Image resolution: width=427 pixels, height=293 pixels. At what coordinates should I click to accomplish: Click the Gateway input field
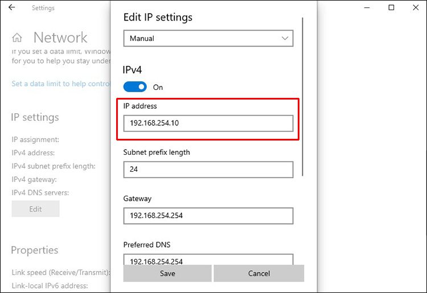coord(208,216)
